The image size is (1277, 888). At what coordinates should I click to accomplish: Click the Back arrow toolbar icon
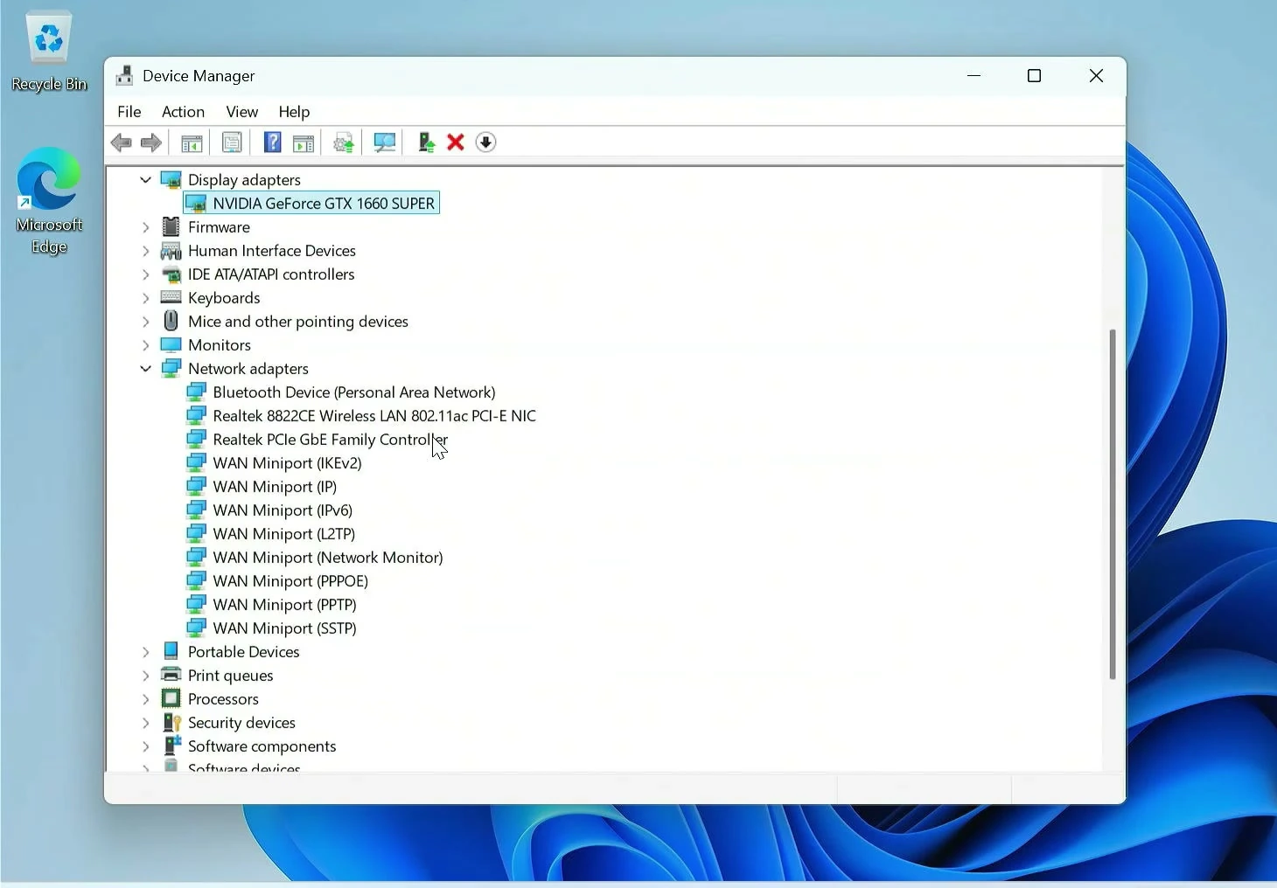pyautogui.click(x=122, y=142)
